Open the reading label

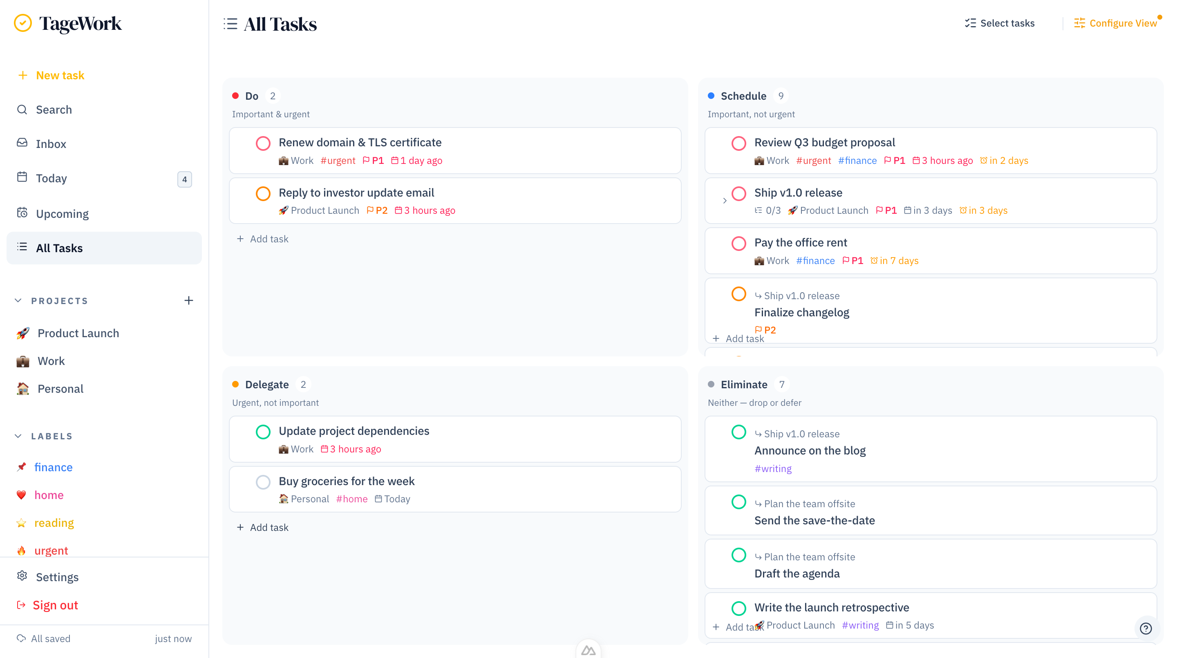(54, 523)
